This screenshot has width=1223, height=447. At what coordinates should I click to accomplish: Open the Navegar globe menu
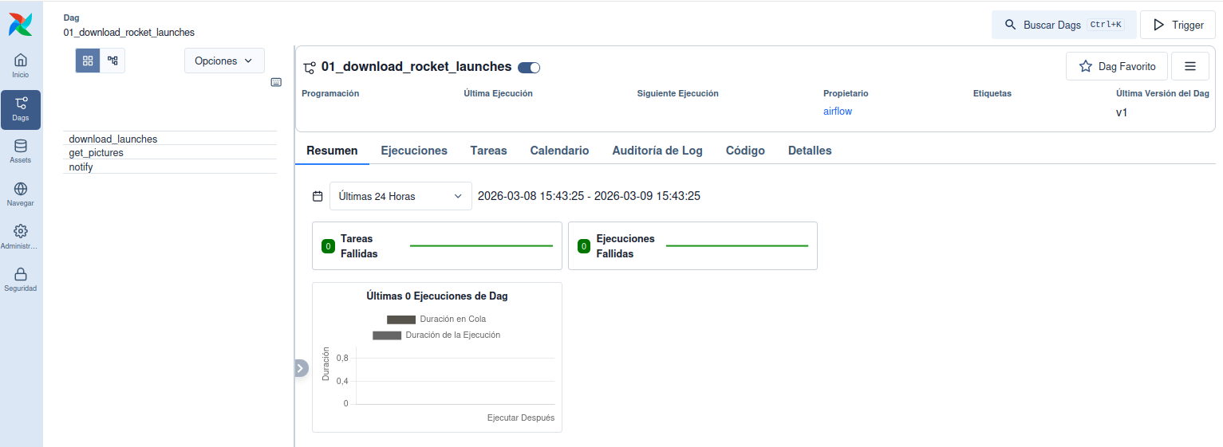click(x=21, y=194)
